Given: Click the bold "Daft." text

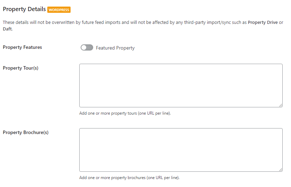Looking at the screenshot, I should pos(8,29).
